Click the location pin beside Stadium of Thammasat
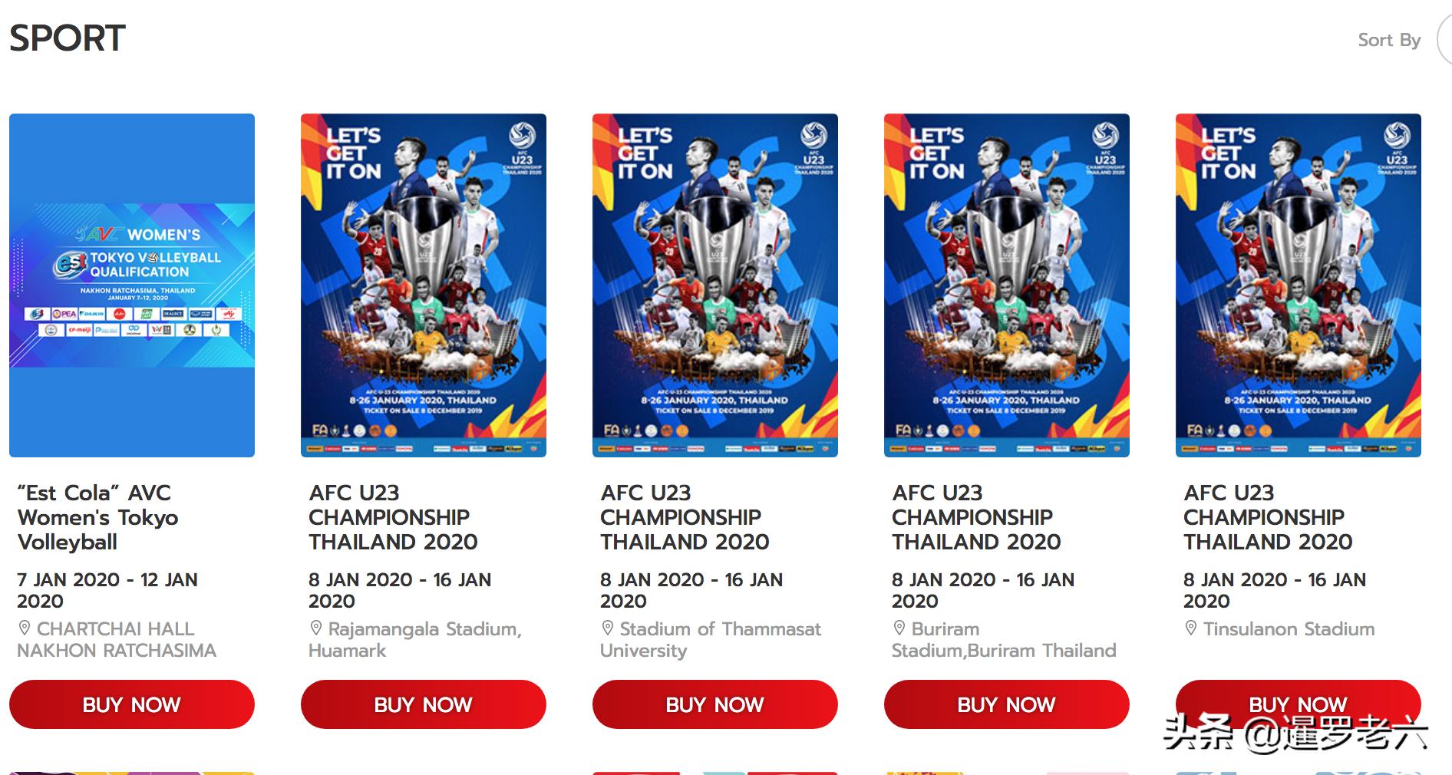Viewport: 1452px width, 775px height. pyautogui.click(x=608, y=628)
